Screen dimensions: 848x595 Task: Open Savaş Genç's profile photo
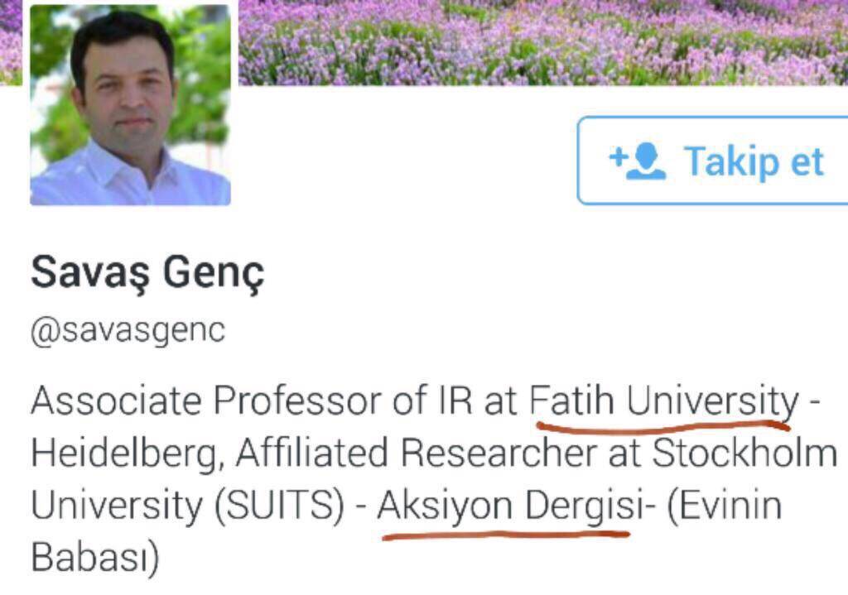(131, 105)
